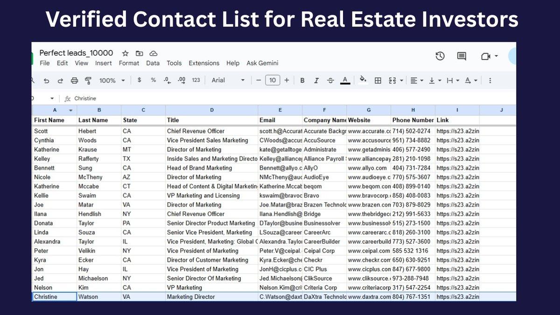
Task: Click the Perfect leads_10000 title
Action: [77, 53]
